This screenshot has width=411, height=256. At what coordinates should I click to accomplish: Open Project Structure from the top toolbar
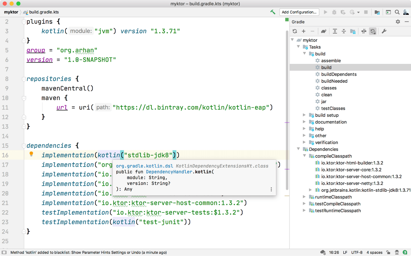pos(377,12)
